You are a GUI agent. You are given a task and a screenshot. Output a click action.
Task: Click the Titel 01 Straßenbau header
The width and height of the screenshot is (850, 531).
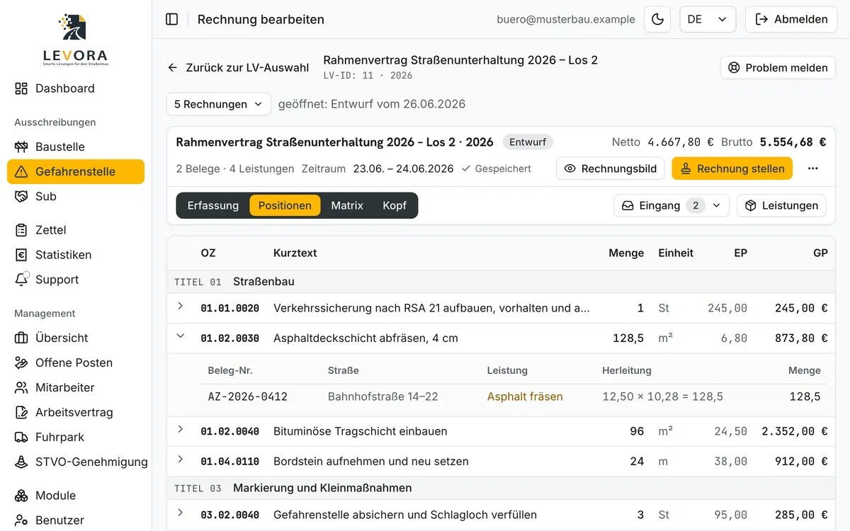501,282
